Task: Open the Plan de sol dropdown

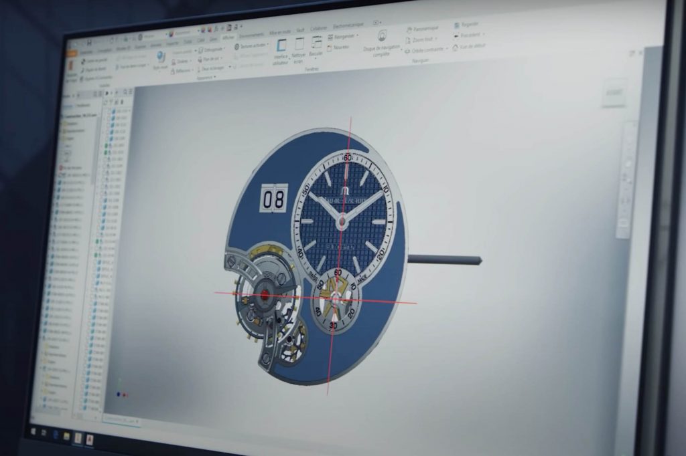Action: click(x=210, y=59)
